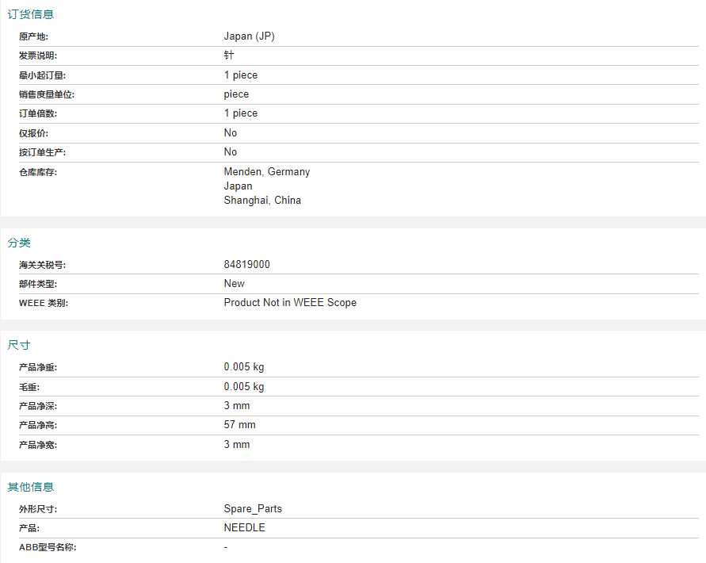Select the Japan (JP) origin value
The width and height of the screenshot is (706, 563).
coord(249,36)
